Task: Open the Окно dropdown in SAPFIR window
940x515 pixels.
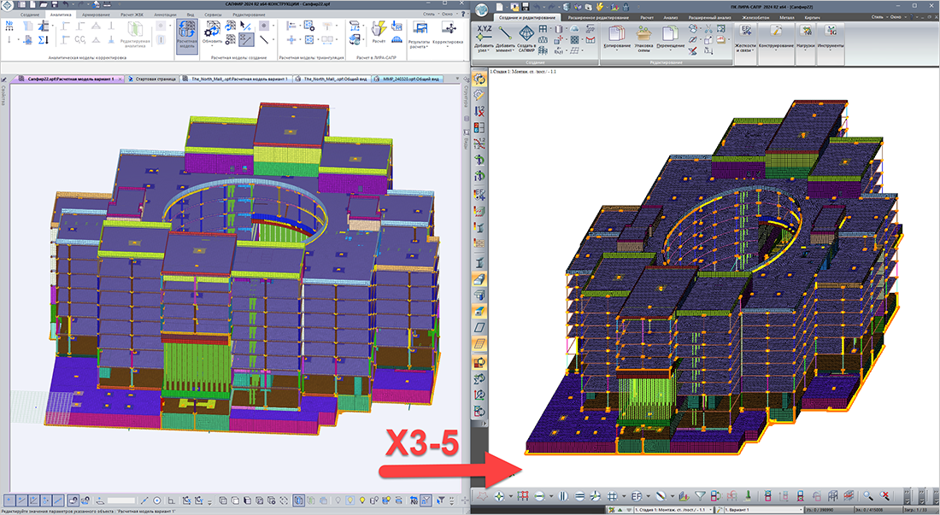Action: coord(449,14)
